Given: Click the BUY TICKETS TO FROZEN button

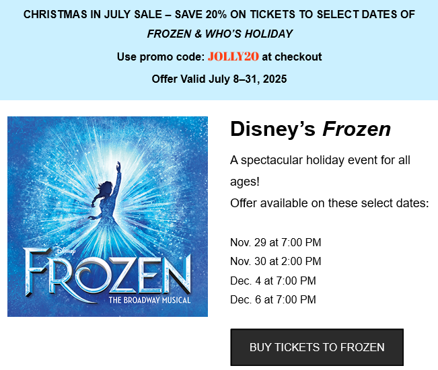Looking at the screenshot, I should pyautogui.click(x=317, y=347).
